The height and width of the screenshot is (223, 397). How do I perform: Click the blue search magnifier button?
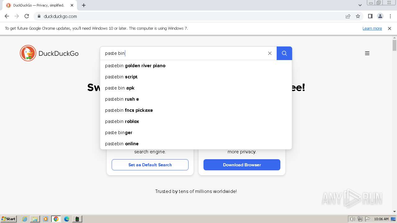(x=284, y=53)
